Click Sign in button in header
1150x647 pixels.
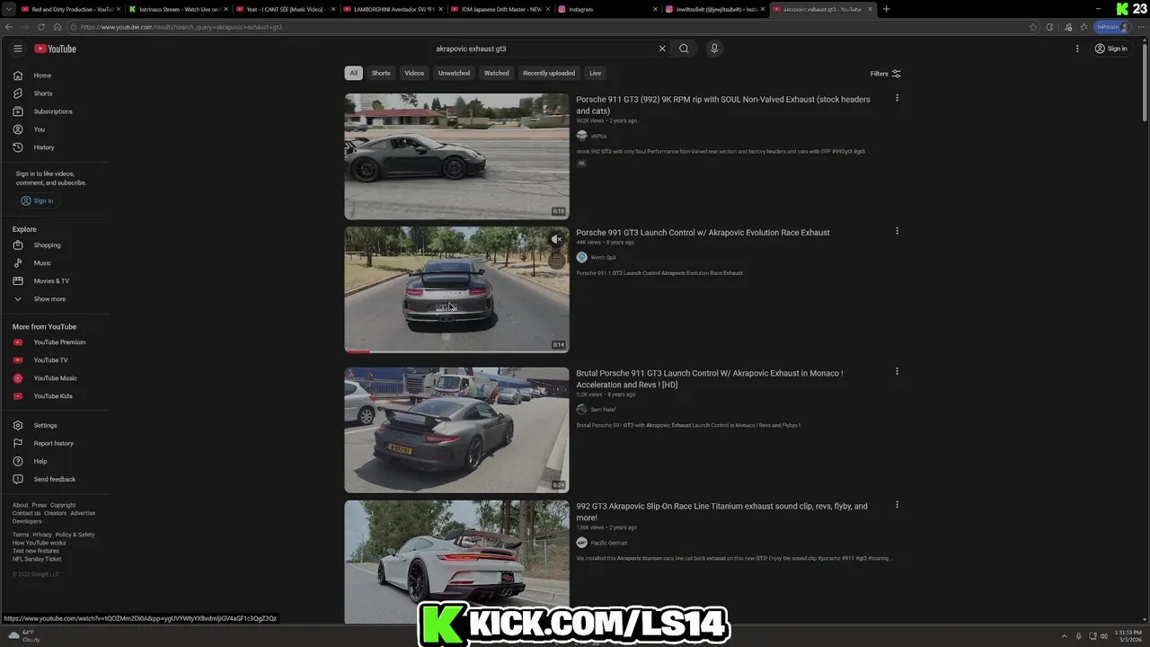[1111, 49]
